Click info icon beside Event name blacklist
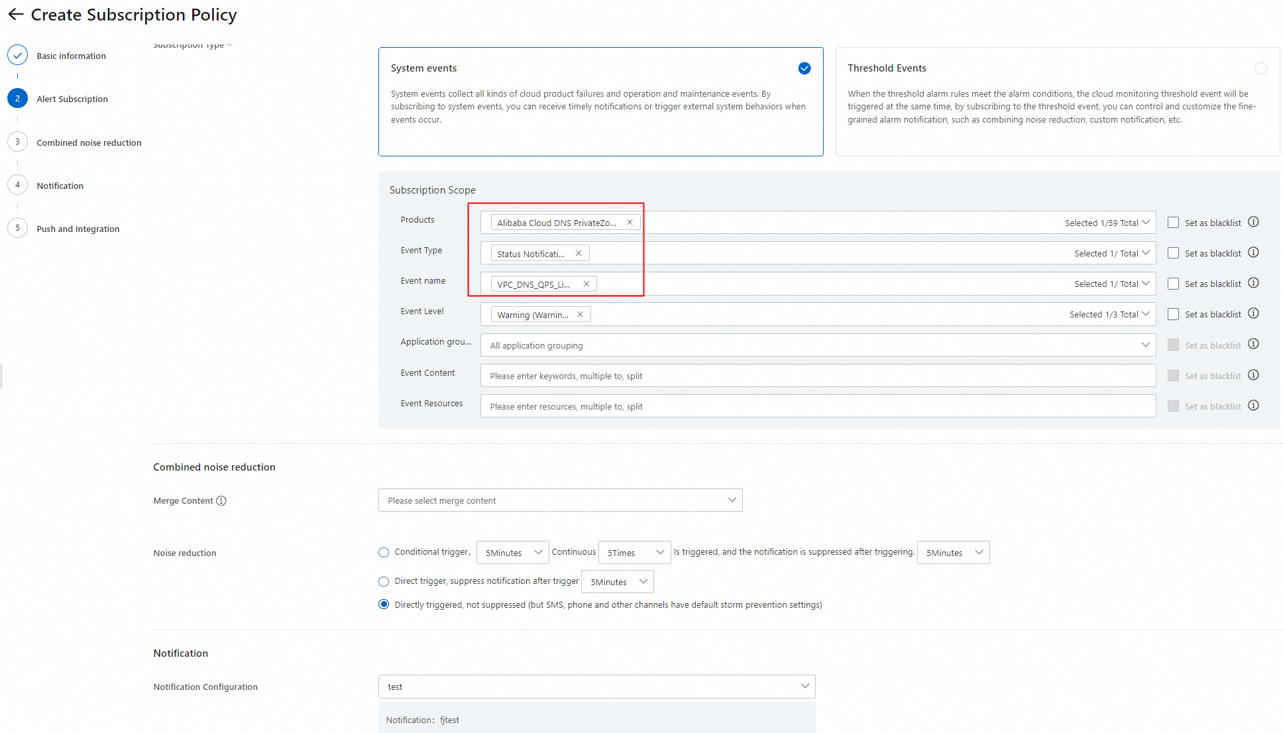The height and width of the screenshot is (733, 1283). (1253, 283)
